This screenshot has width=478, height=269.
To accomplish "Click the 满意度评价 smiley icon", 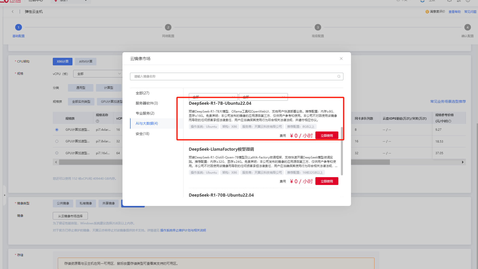I will point(427,12).
